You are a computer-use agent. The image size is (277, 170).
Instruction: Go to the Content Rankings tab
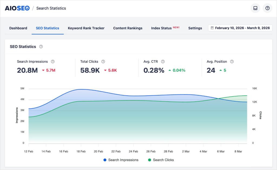click(x=128, y=28)
